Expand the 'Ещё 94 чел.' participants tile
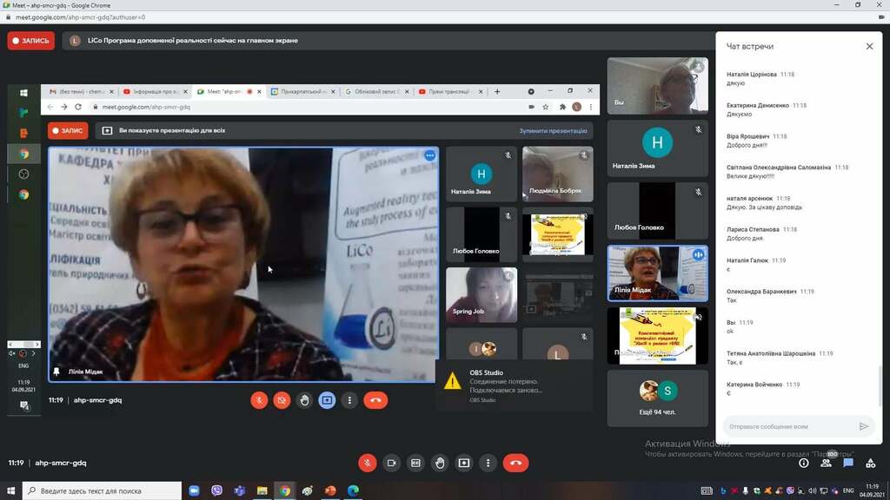The width and height of the screenshot is (890, 500). (657, 398)
